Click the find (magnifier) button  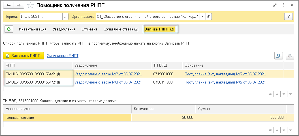pos(279,56)
